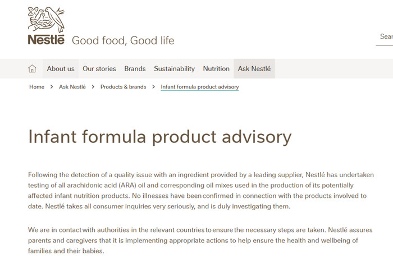
Task: Open the About us menu
Action: 61,69
